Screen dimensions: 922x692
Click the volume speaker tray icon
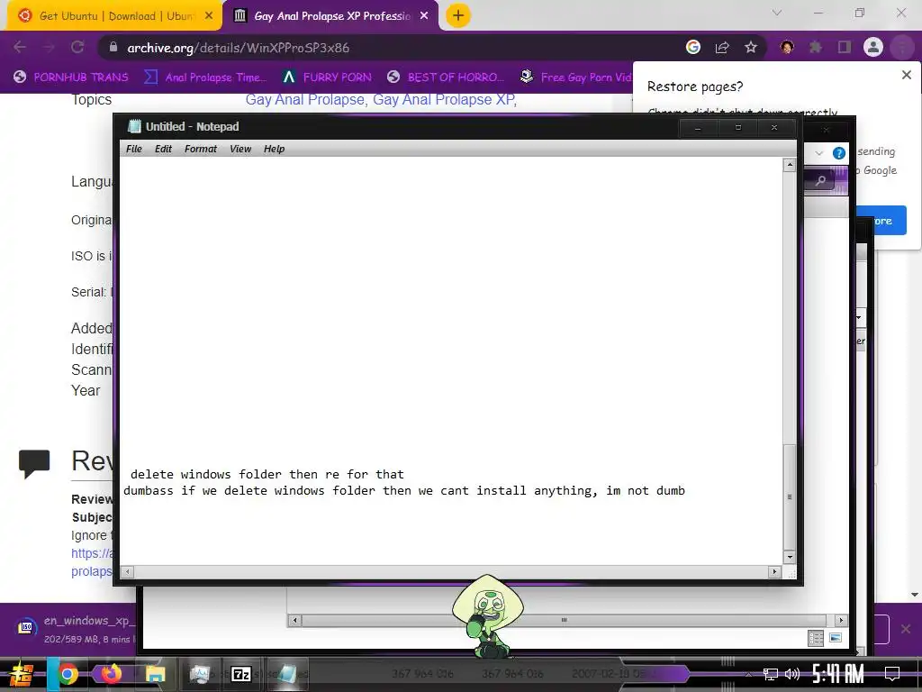tap(792, 674)
